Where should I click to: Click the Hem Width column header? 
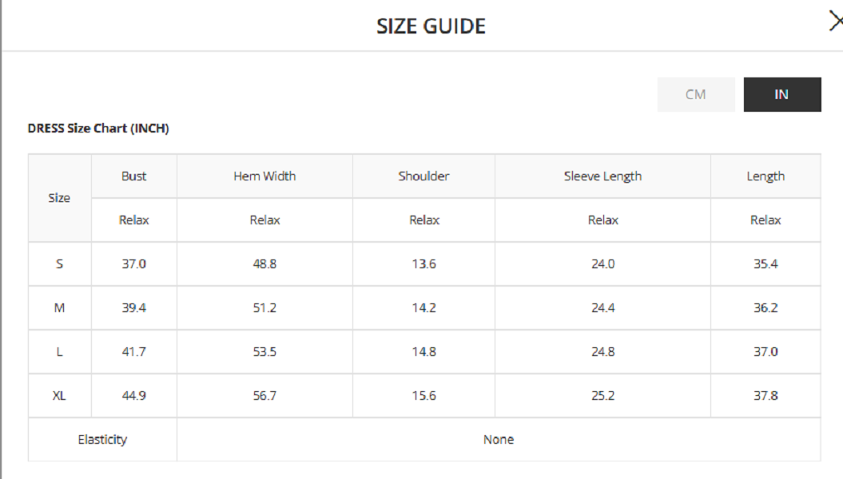(x=264, y=176)
